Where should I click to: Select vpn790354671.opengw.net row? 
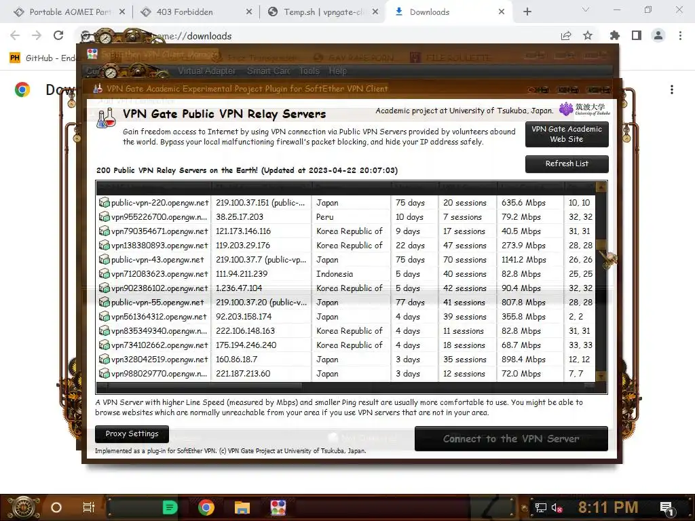point(345,231)
